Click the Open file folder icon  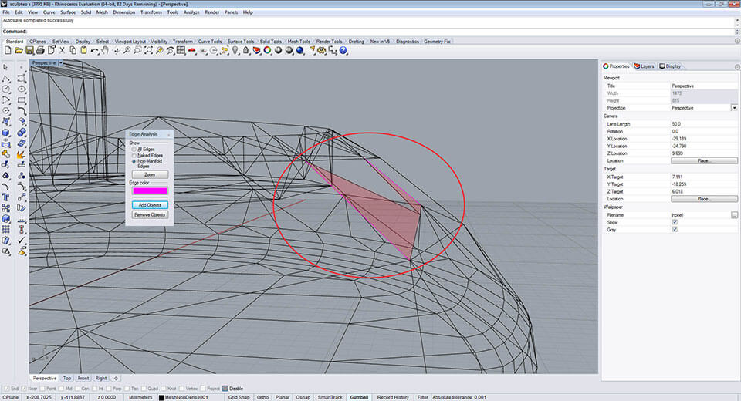click(x=19, y=51)
